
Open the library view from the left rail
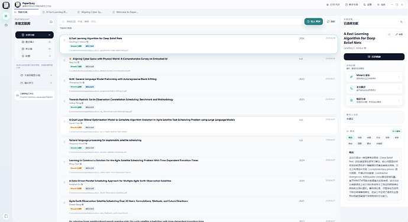click(x=6, y=16)
